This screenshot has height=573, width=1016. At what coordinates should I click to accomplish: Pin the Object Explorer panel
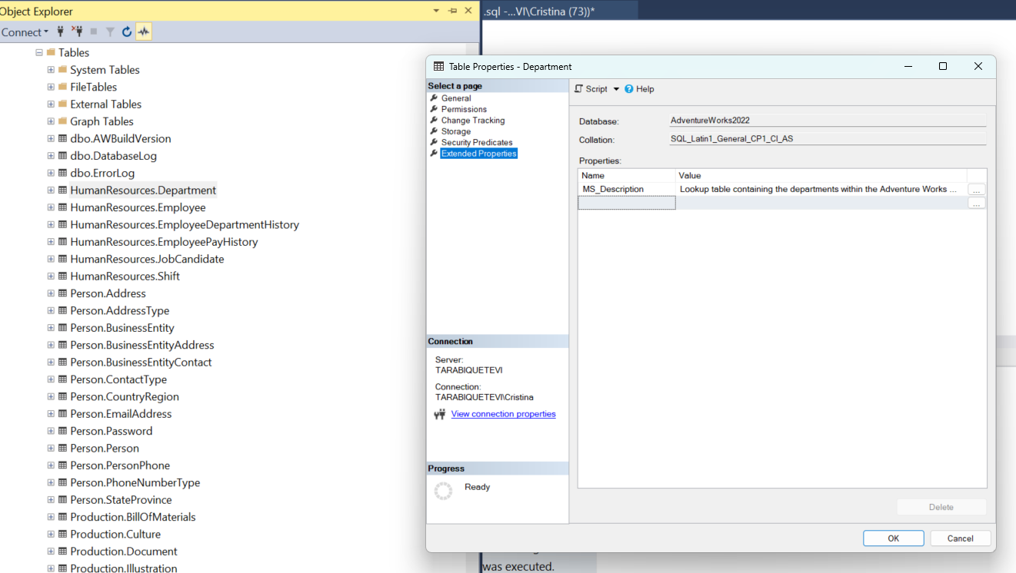[452, 11]
